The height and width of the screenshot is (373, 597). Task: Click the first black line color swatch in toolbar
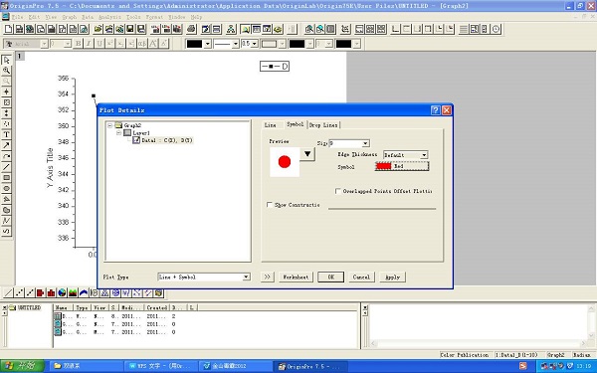tap(194, 44)
